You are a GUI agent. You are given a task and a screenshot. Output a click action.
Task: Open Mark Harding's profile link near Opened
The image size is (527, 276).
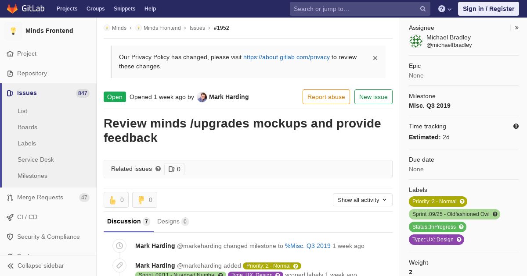coord(229,97)
